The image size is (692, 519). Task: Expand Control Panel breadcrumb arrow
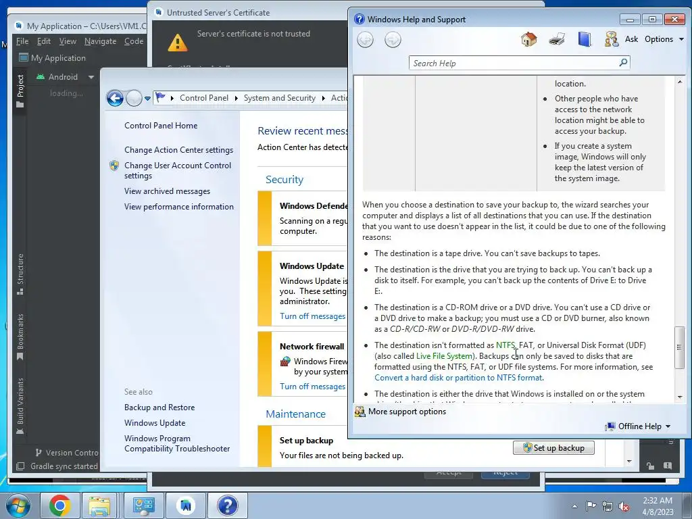point(236,98)
